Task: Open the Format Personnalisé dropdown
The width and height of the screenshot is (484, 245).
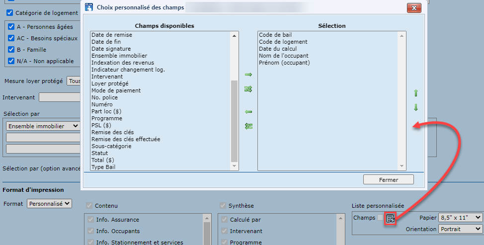Action: 50,203
